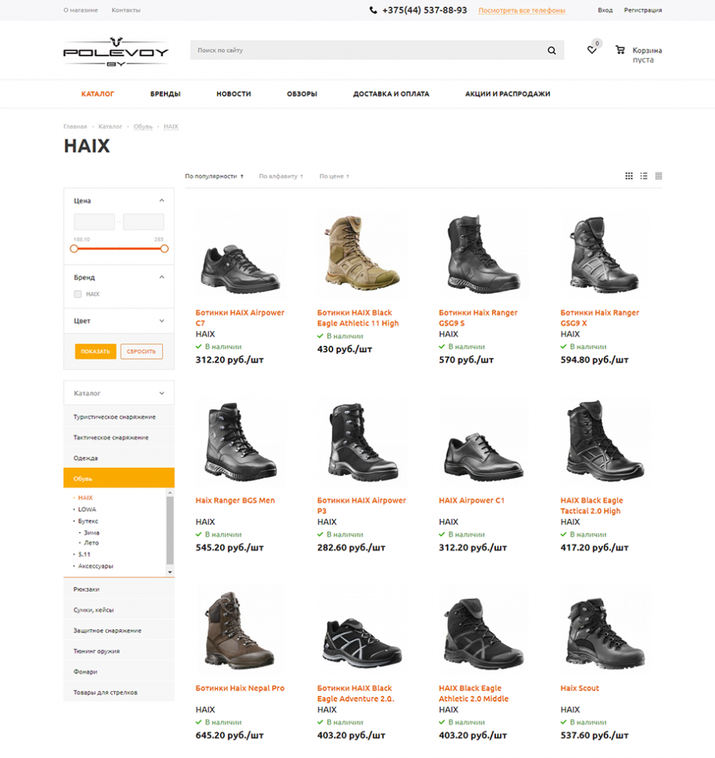Image resolution: width=715 pixels, height=758 pixels.
Task: Click the search magnifier icon
Action: pyautogui.click(x=551, y=50)
